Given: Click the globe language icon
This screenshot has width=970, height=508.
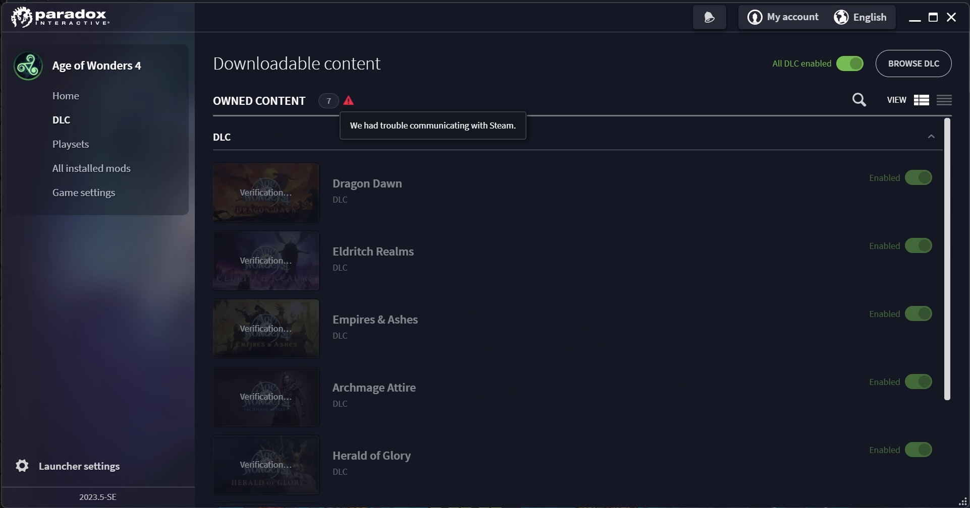Looking at the screenshot, I should coord(841,17).
